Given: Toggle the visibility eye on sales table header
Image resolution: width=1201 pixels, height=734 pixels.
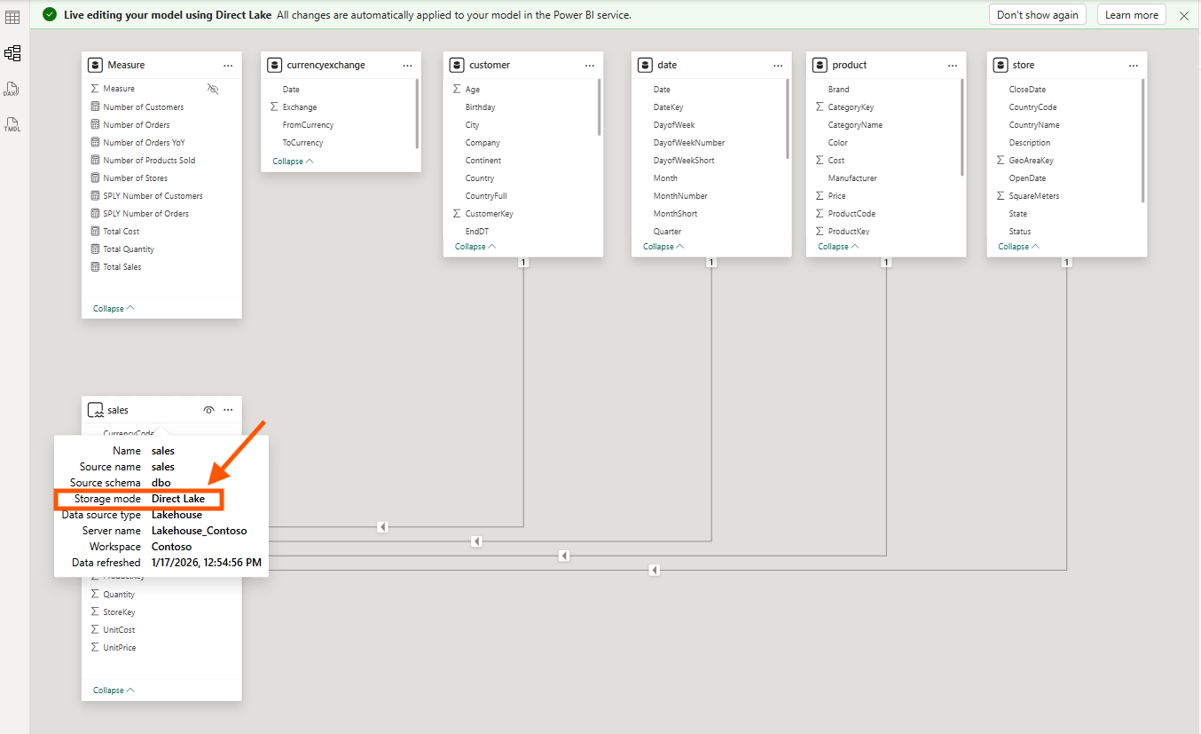Looking at the screenshot, I should click(x=208, y=410).
